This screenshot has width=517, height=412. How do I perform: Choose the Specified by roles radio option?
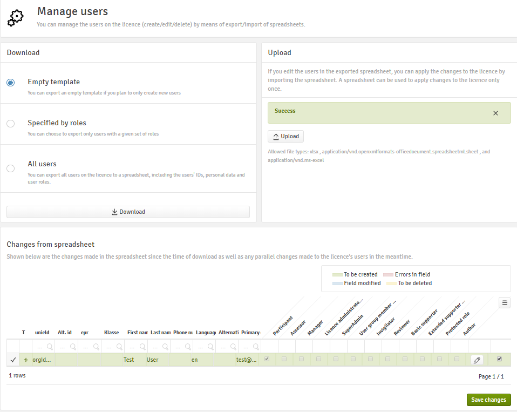[11, 124]
